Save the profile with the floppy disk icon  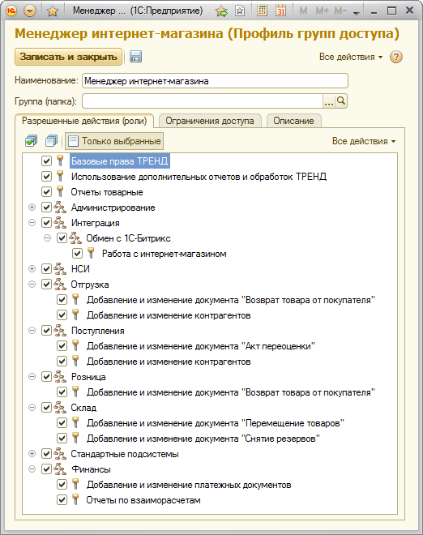[x=135, y=57]
